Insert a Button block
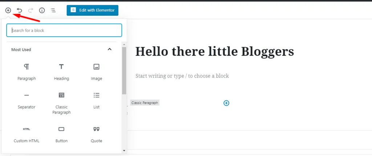 click(61, 134)
